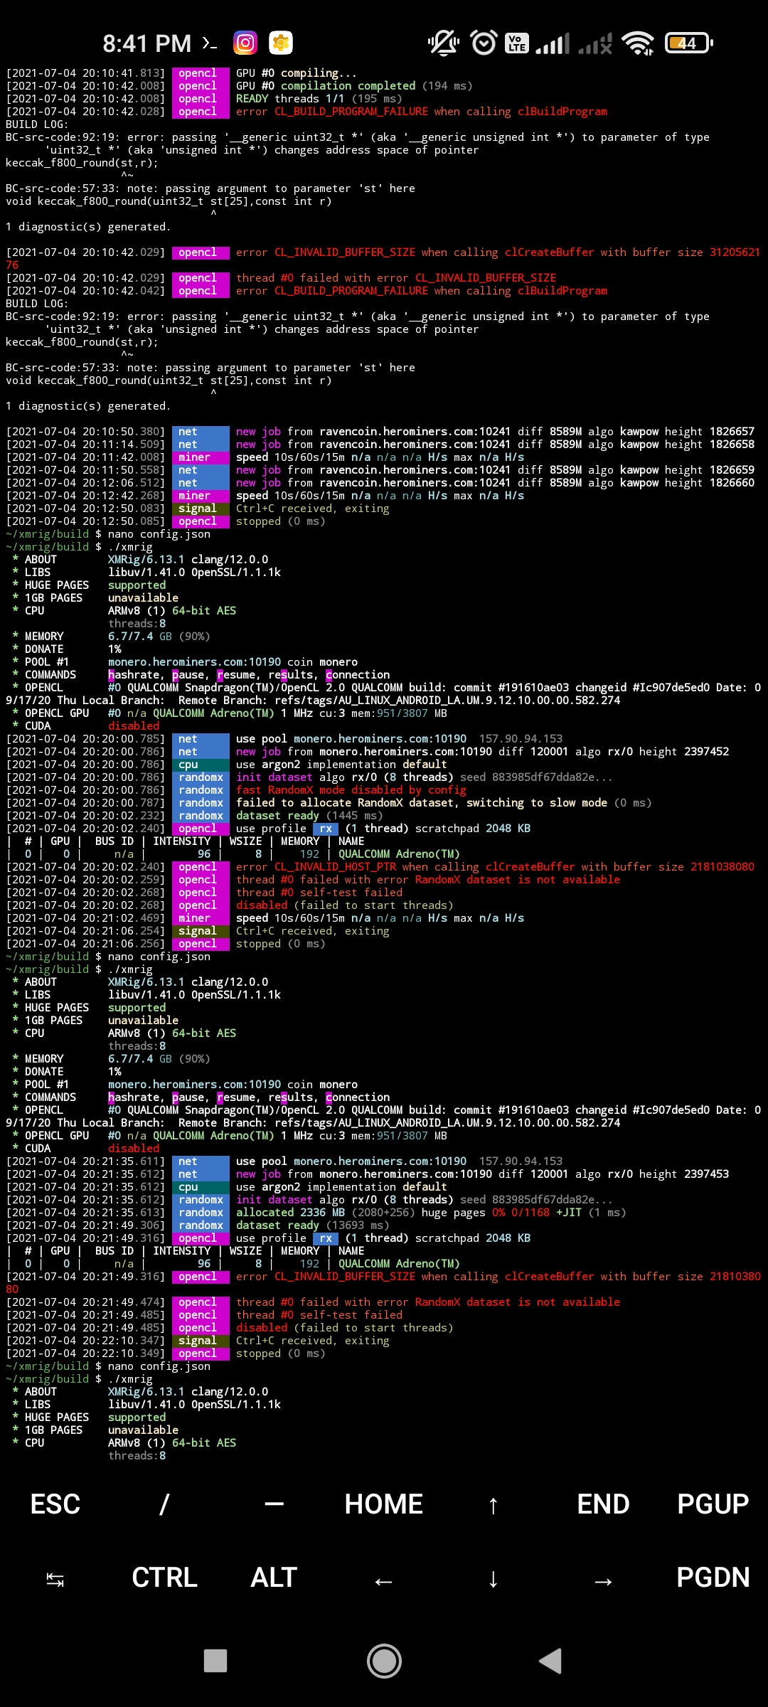
Task: Go home with the circle button
Action: tap(384, 1661)
